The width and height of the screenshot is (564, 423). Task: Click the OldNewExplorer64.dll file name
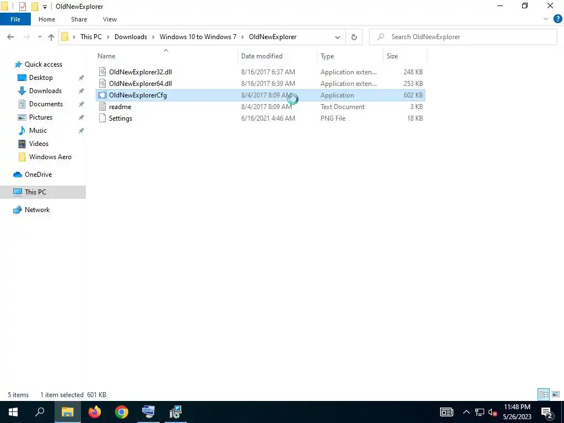click(140, 84)
